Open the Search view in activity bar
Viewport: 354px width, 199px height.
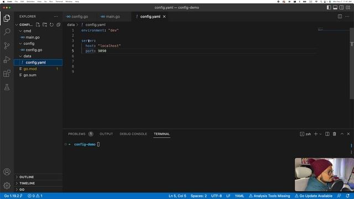(7, 32)
